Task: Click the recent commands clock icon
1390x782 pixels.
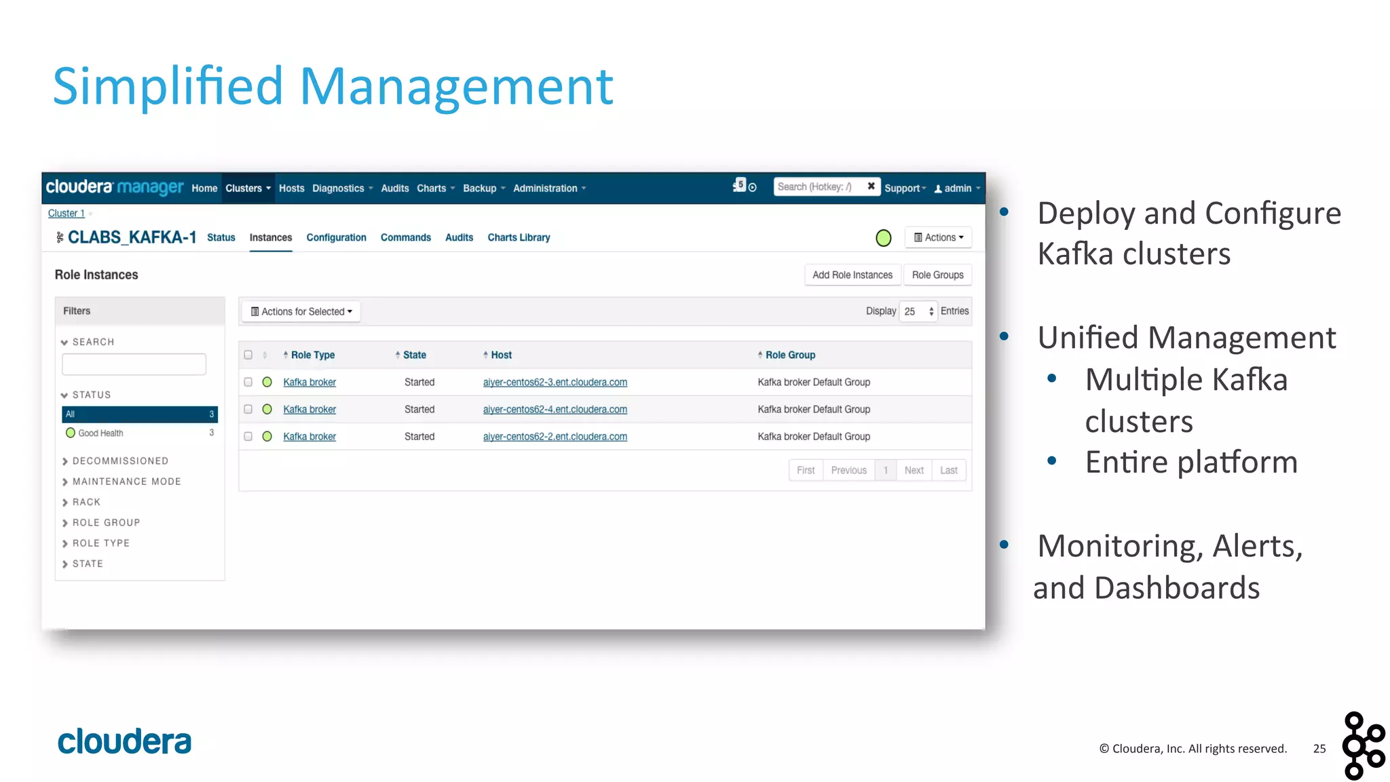Action: [753, 188]
